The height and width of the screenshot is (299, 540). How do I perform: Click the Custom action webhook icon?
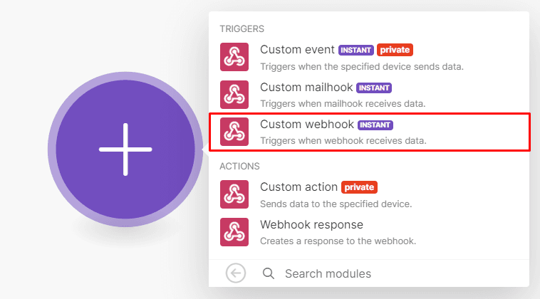pos(234,194)
